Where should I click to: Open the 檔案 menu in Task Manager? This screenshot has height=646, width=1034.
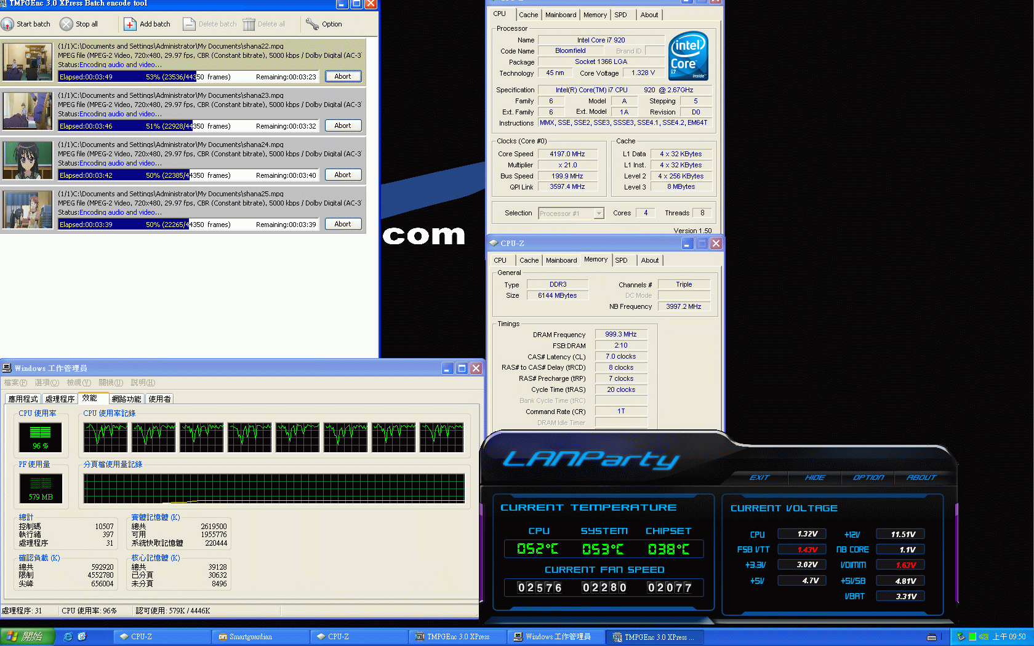click(x=15, y=383)
